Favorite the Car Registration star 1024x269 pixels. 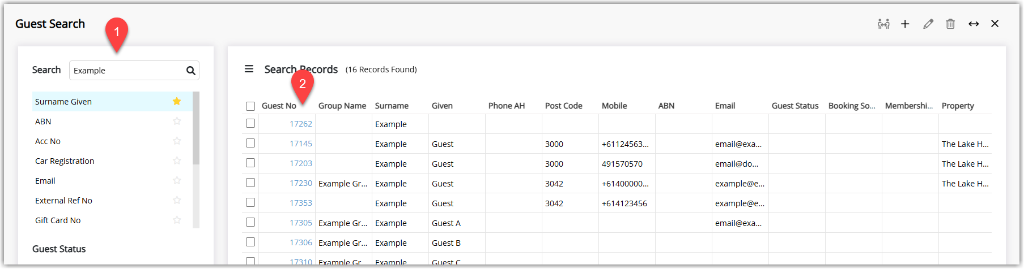(177, 160)
